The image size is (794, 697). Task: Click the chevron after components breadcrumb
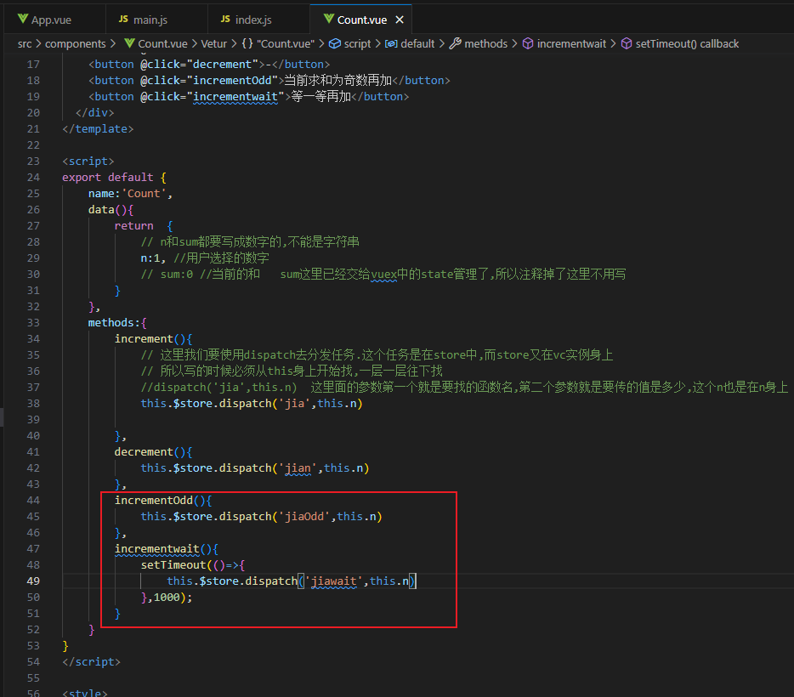[113, 44]
